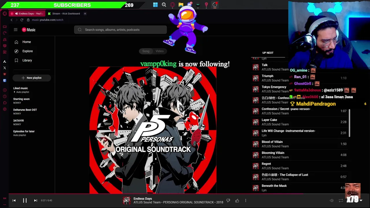The height and width of the screenshot is (208, 370).
Task: Play Blooming Villain from the queue
Action: (299, 155)
